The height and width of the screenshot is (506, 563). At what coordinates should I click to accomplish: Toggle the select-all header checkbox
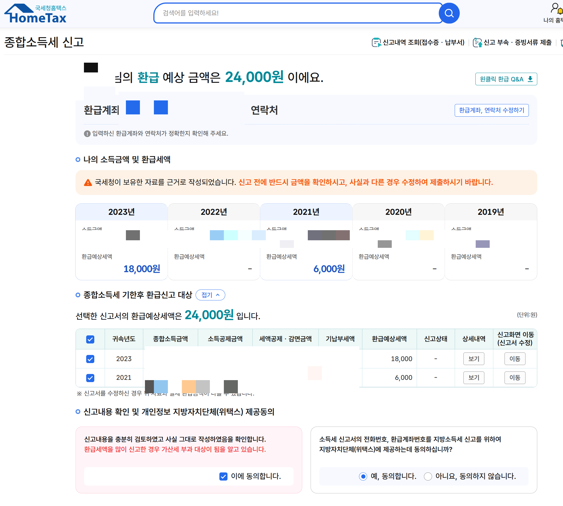click(90, 339)
